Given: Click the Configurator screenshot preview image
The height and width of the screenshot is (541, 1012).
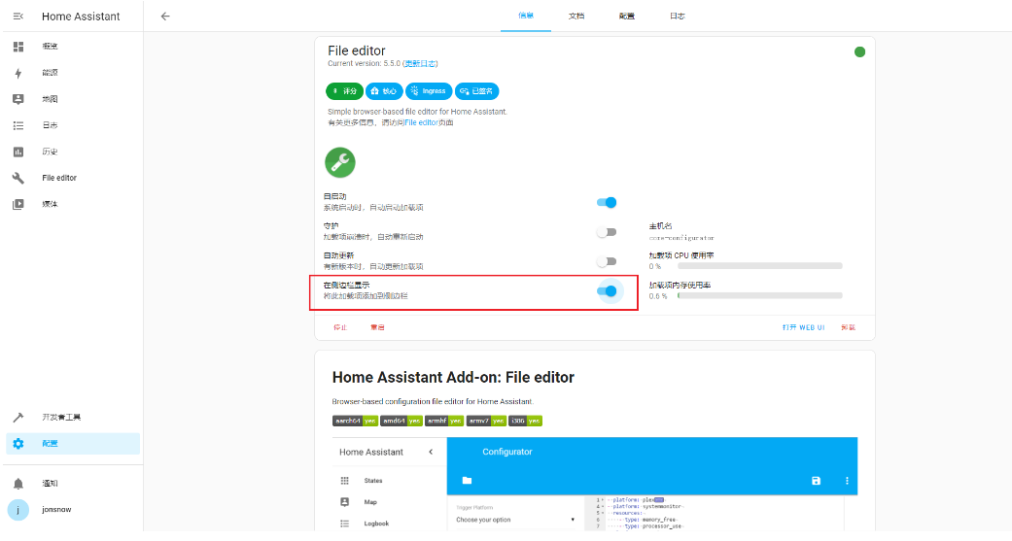Looking at the screenshot, I should click(x=595, y=485).
